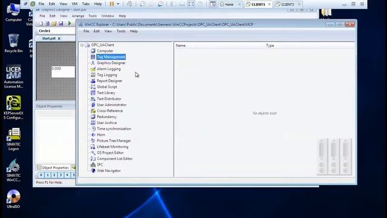Open the Window menu in Graphics Designer
The width and height of the screenshot is (387, 218).
coord(108,16)
